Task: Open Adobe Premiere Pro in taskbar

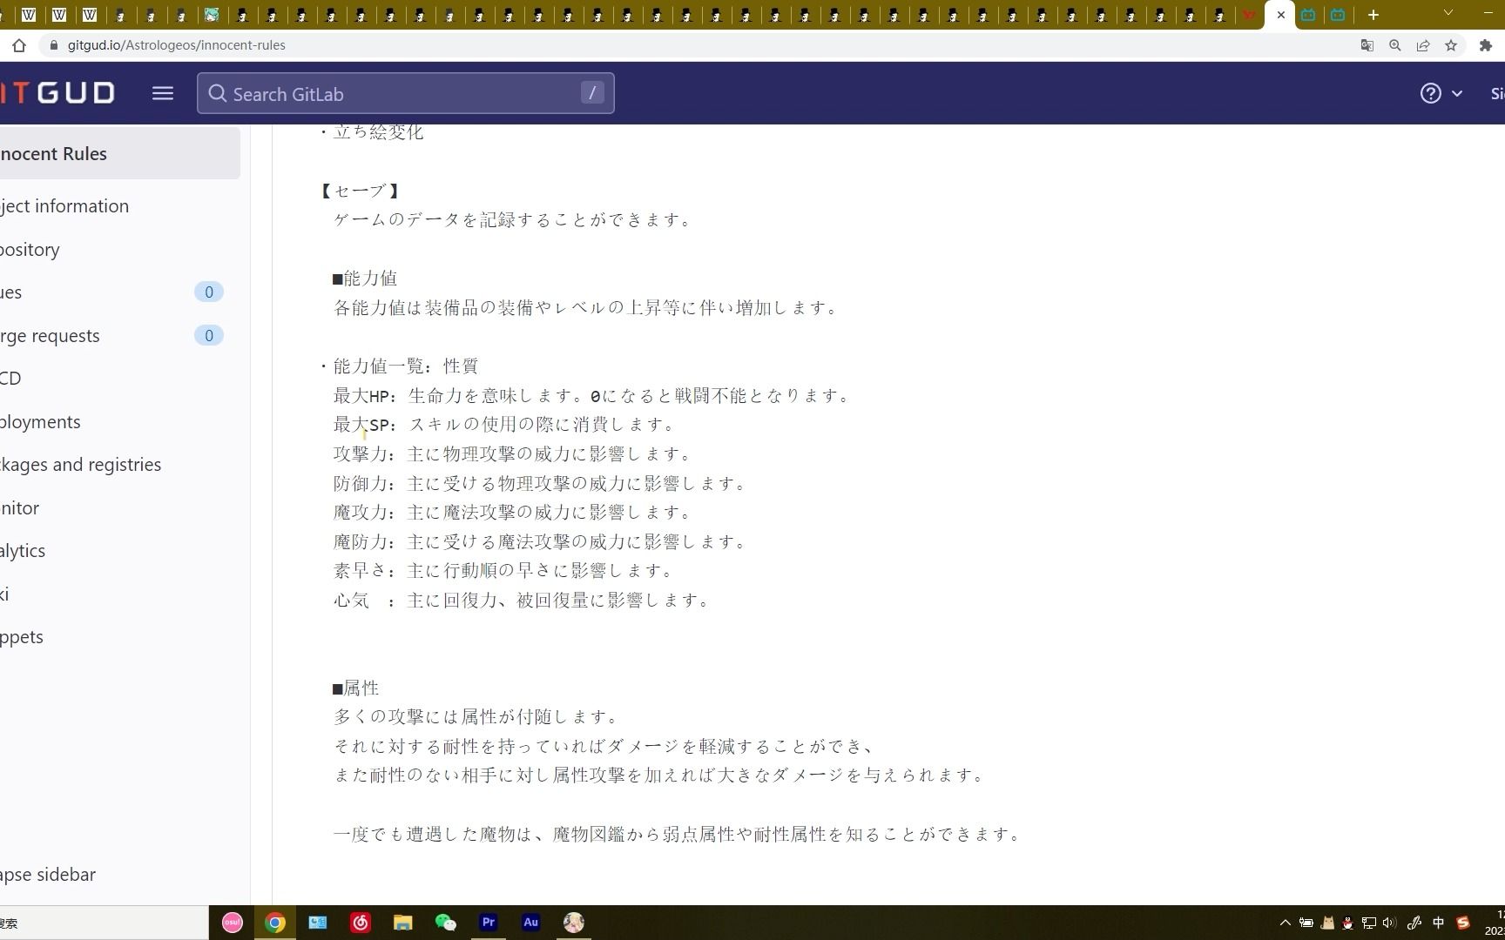Action: point(489,923)
